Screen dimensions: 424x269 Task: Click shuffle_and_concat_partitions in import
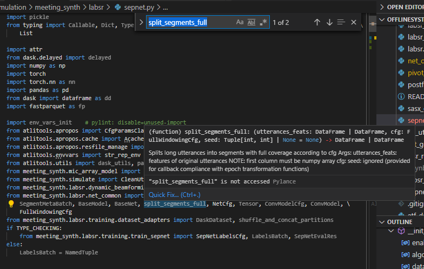pos(286,220)
